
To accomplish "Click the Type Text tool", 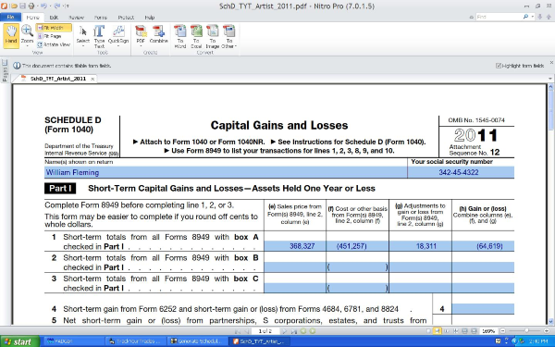I will [99, 36].
